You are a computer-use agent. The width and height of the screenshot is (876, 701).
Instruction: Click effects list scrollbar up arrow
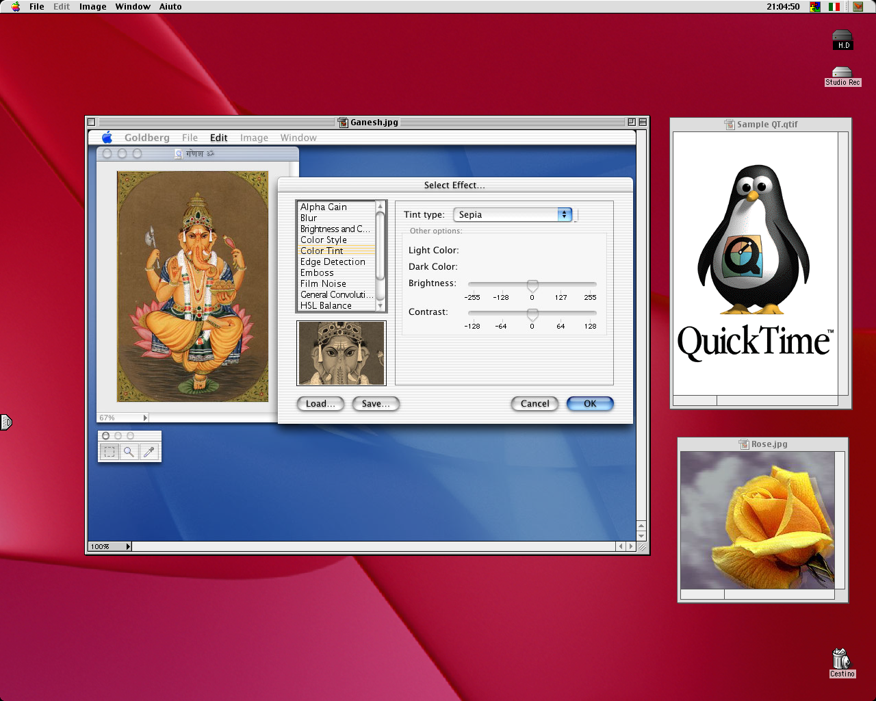tap(381, 206)
